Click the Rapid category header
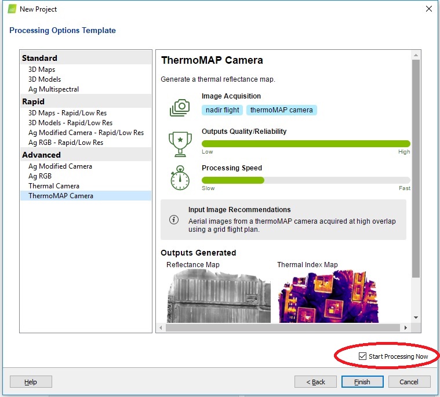Image resolution: width=440 pixels, height=397 pixels. click(x=86, y=101)
